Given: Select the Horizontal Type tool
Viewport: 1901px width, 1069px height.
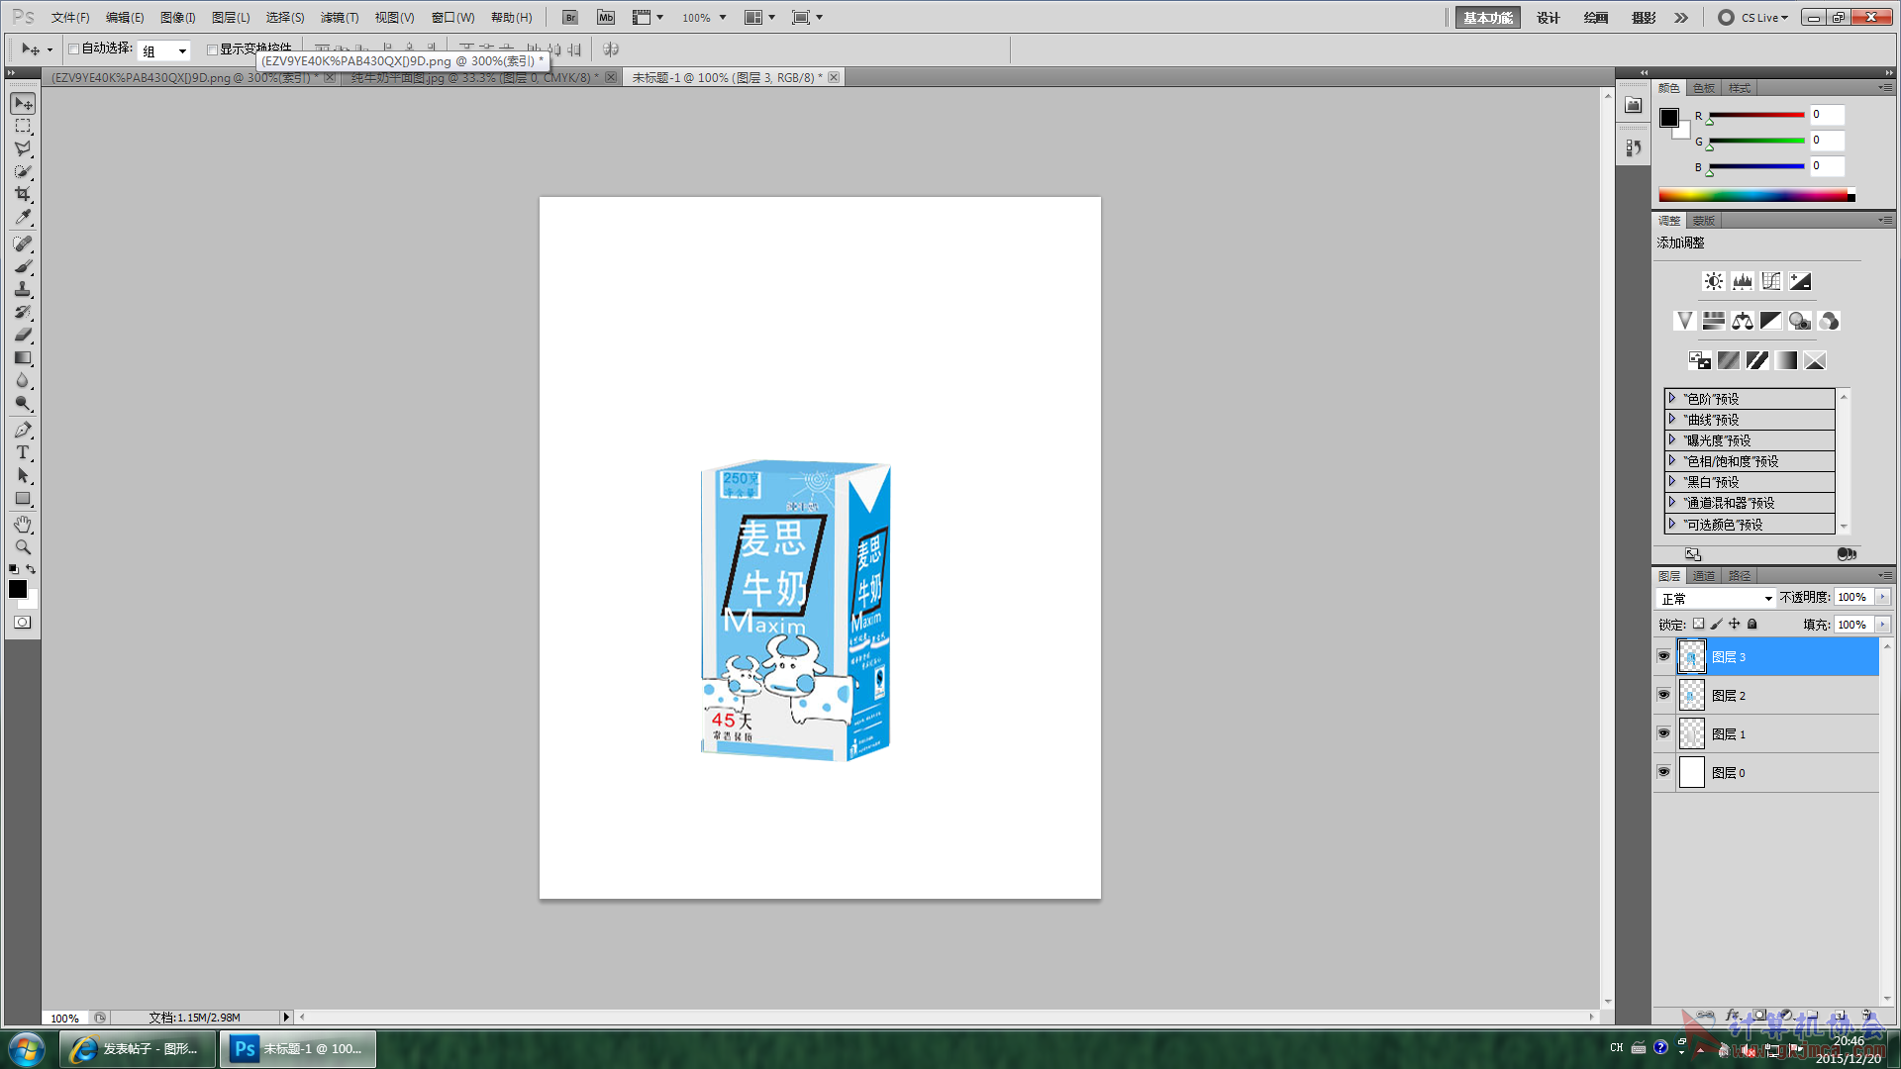Looking at the screenshot, I should pyautogui.click(x=23, y=453).
